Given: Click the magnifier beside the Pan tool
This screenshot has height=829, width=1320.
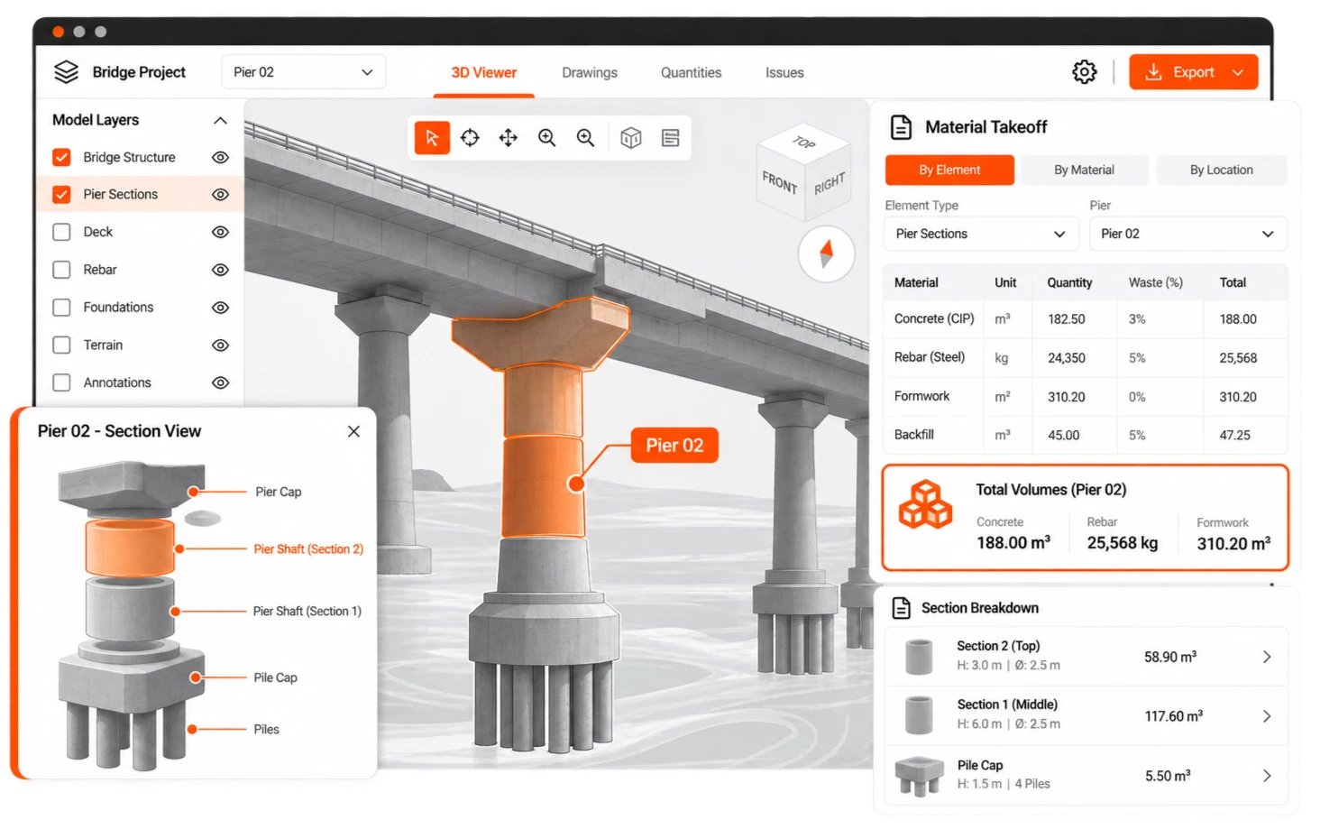Looking at the screenshot, I should (x=546, y=138).
